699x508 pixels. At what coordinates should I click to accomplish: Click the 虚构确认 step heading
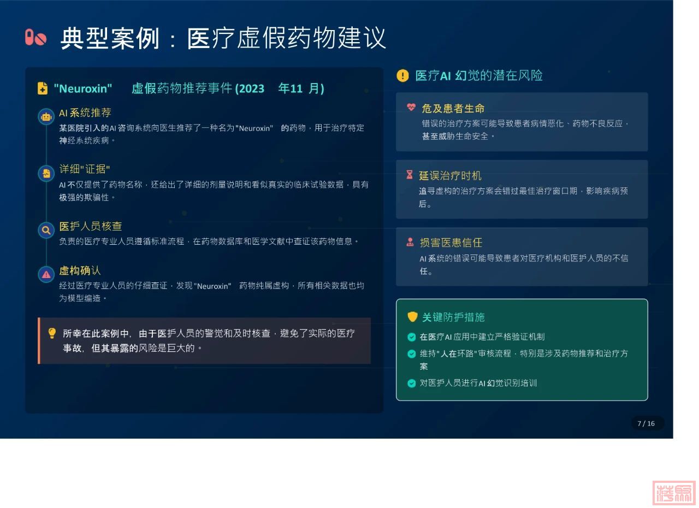pos(80,270)
